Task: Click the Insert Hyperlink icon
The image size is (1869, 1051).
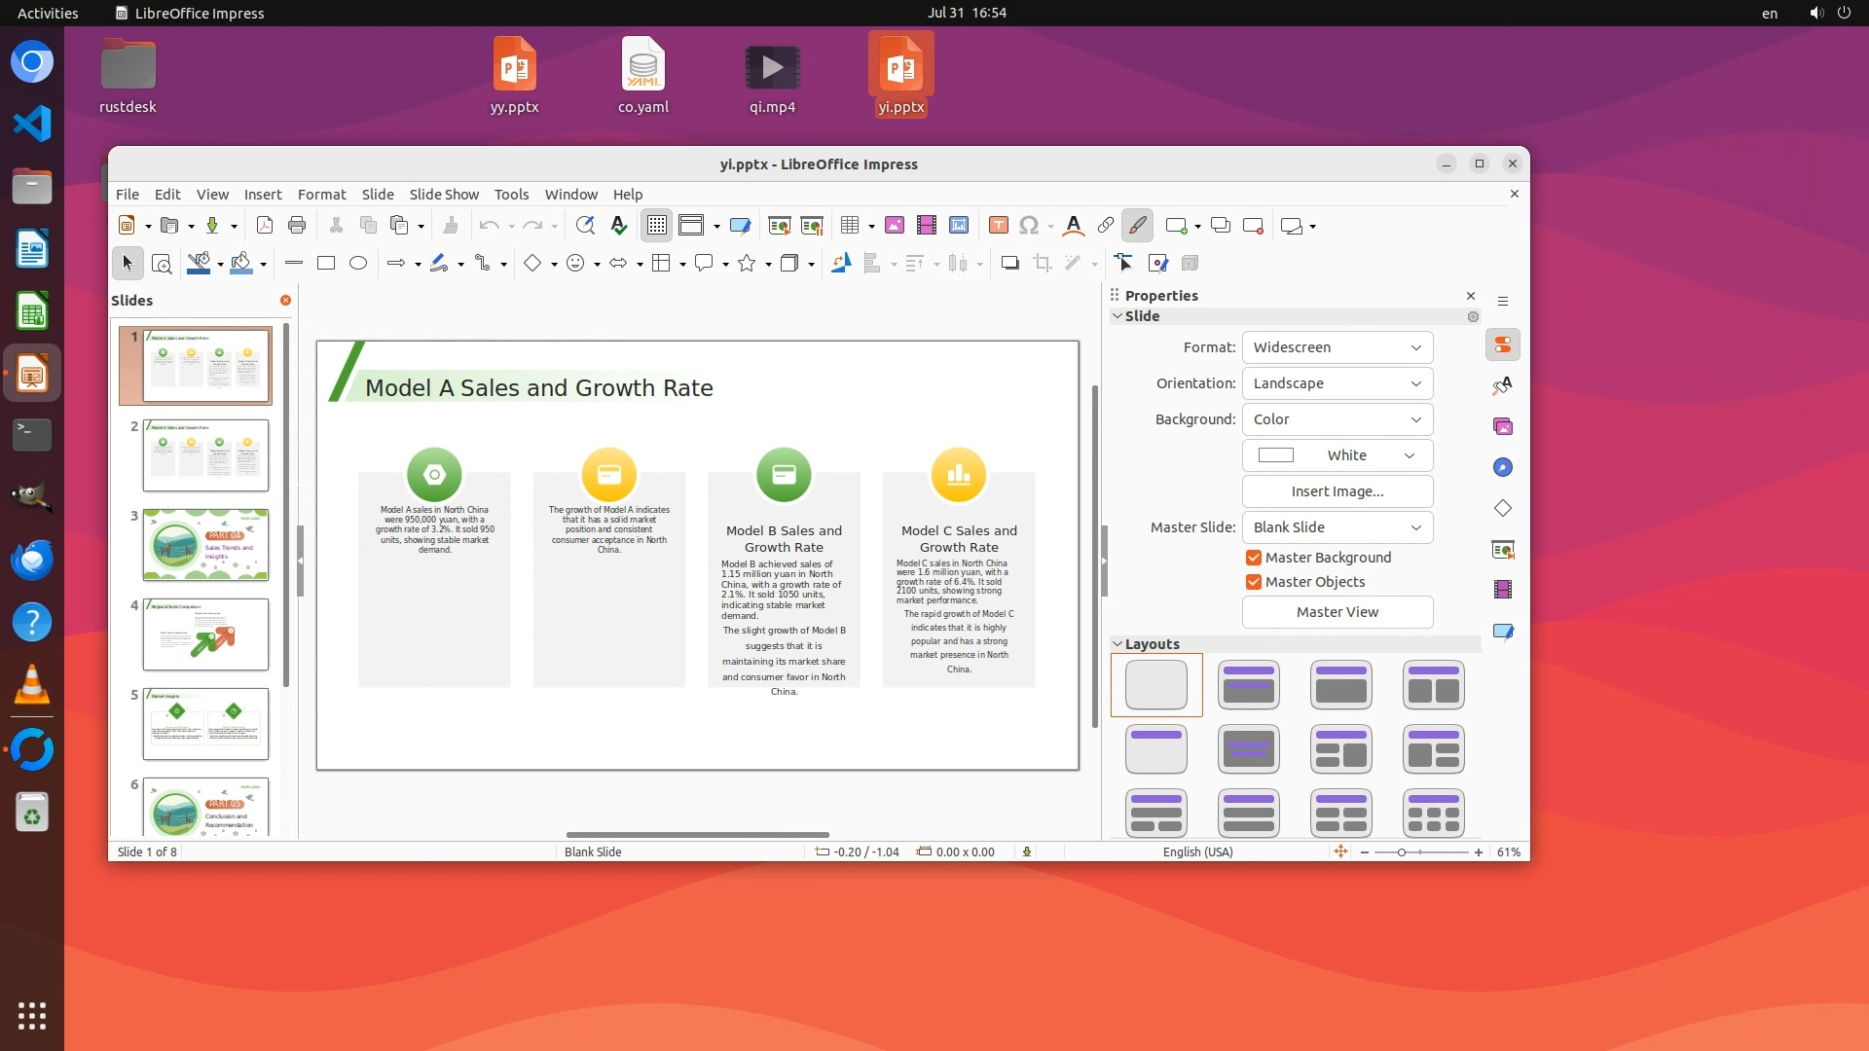Action: [x=1105, y=226]
